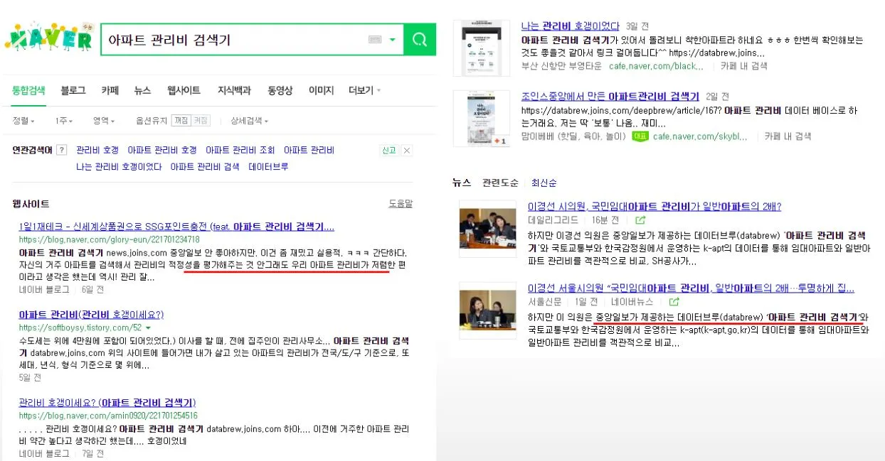Select the 통합검색 tab
This screenshot has height=461, width=885.
point(28,91)
